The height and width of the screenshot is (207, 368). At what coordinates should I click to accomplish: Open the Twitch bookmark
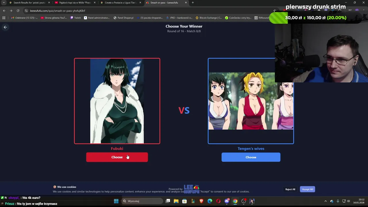tap(76, 18)
